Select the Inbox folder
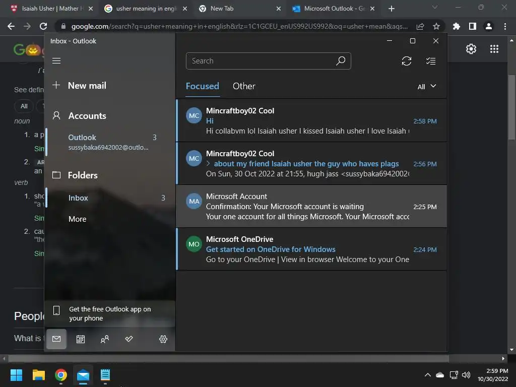Screen dimensions: 516x387 coord(110,198)
